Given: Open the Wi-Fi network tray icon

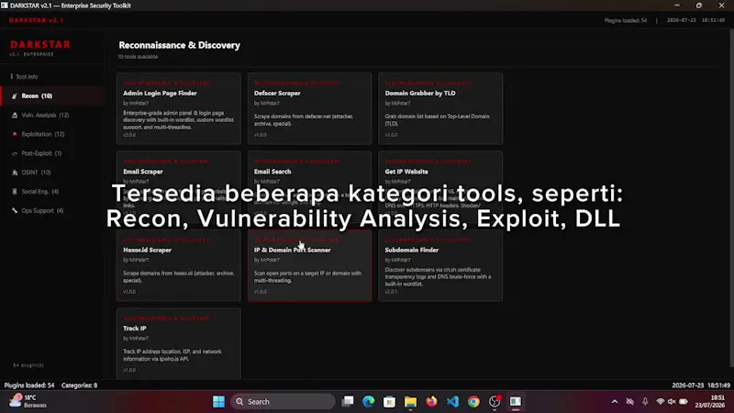Looking at the screenshot, I should tap(661, 402).
